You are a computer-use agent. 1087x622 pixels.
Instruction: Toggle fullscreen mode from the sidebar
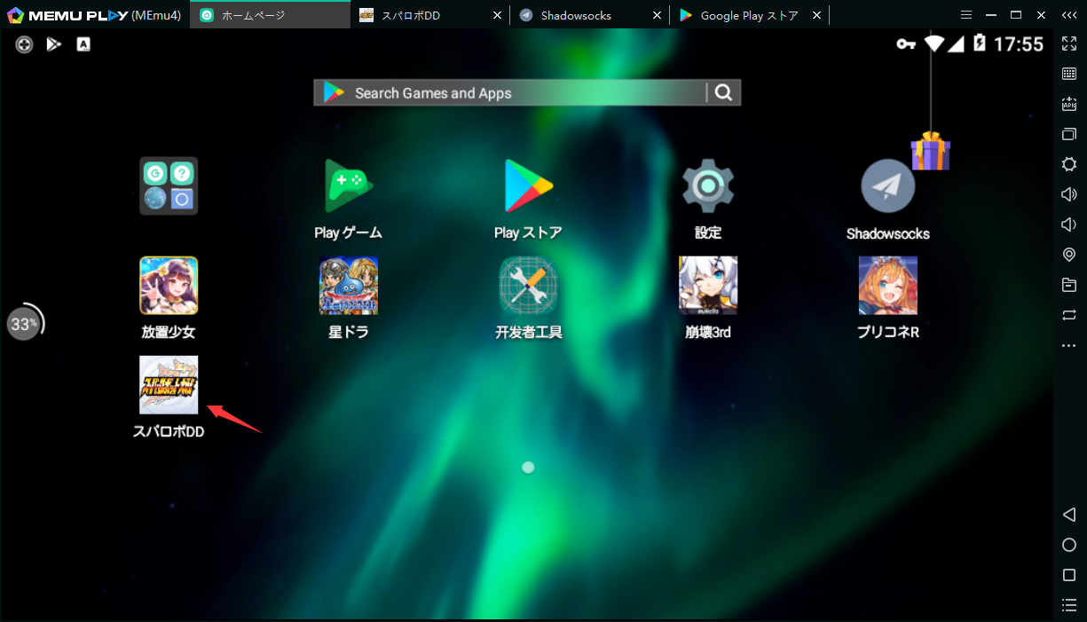point(1068,43)
